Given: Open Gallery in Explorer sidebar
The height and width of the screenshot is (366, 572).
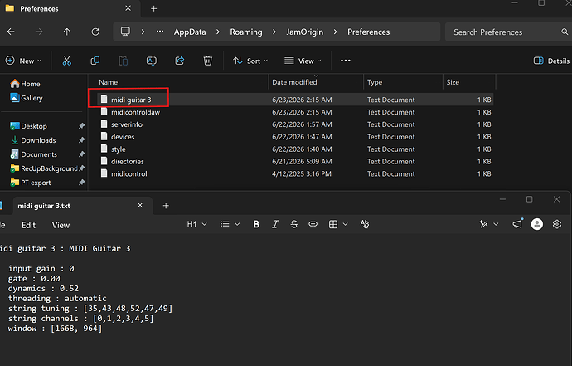Looking at the screenshot, I should pyautogui.click(x=27, y=98).
